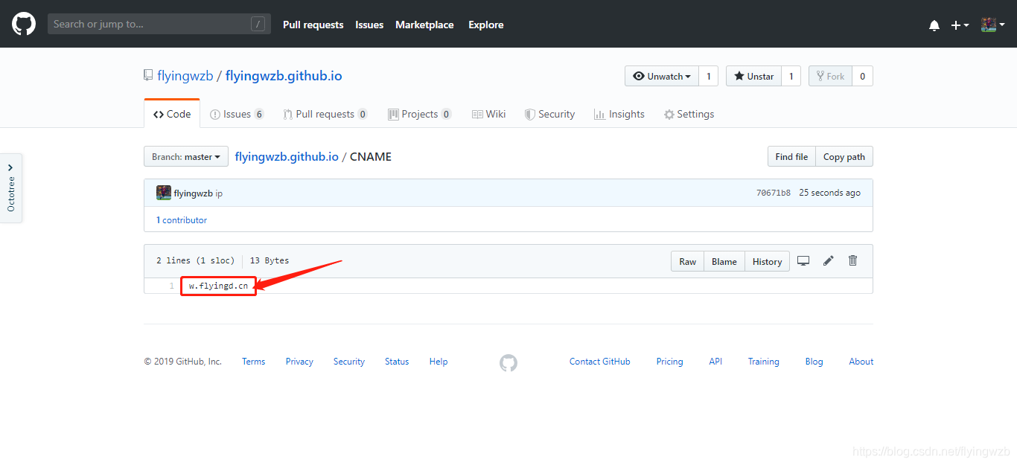
Task: Open the repository Security tab
Action: (x=549, y=114)
